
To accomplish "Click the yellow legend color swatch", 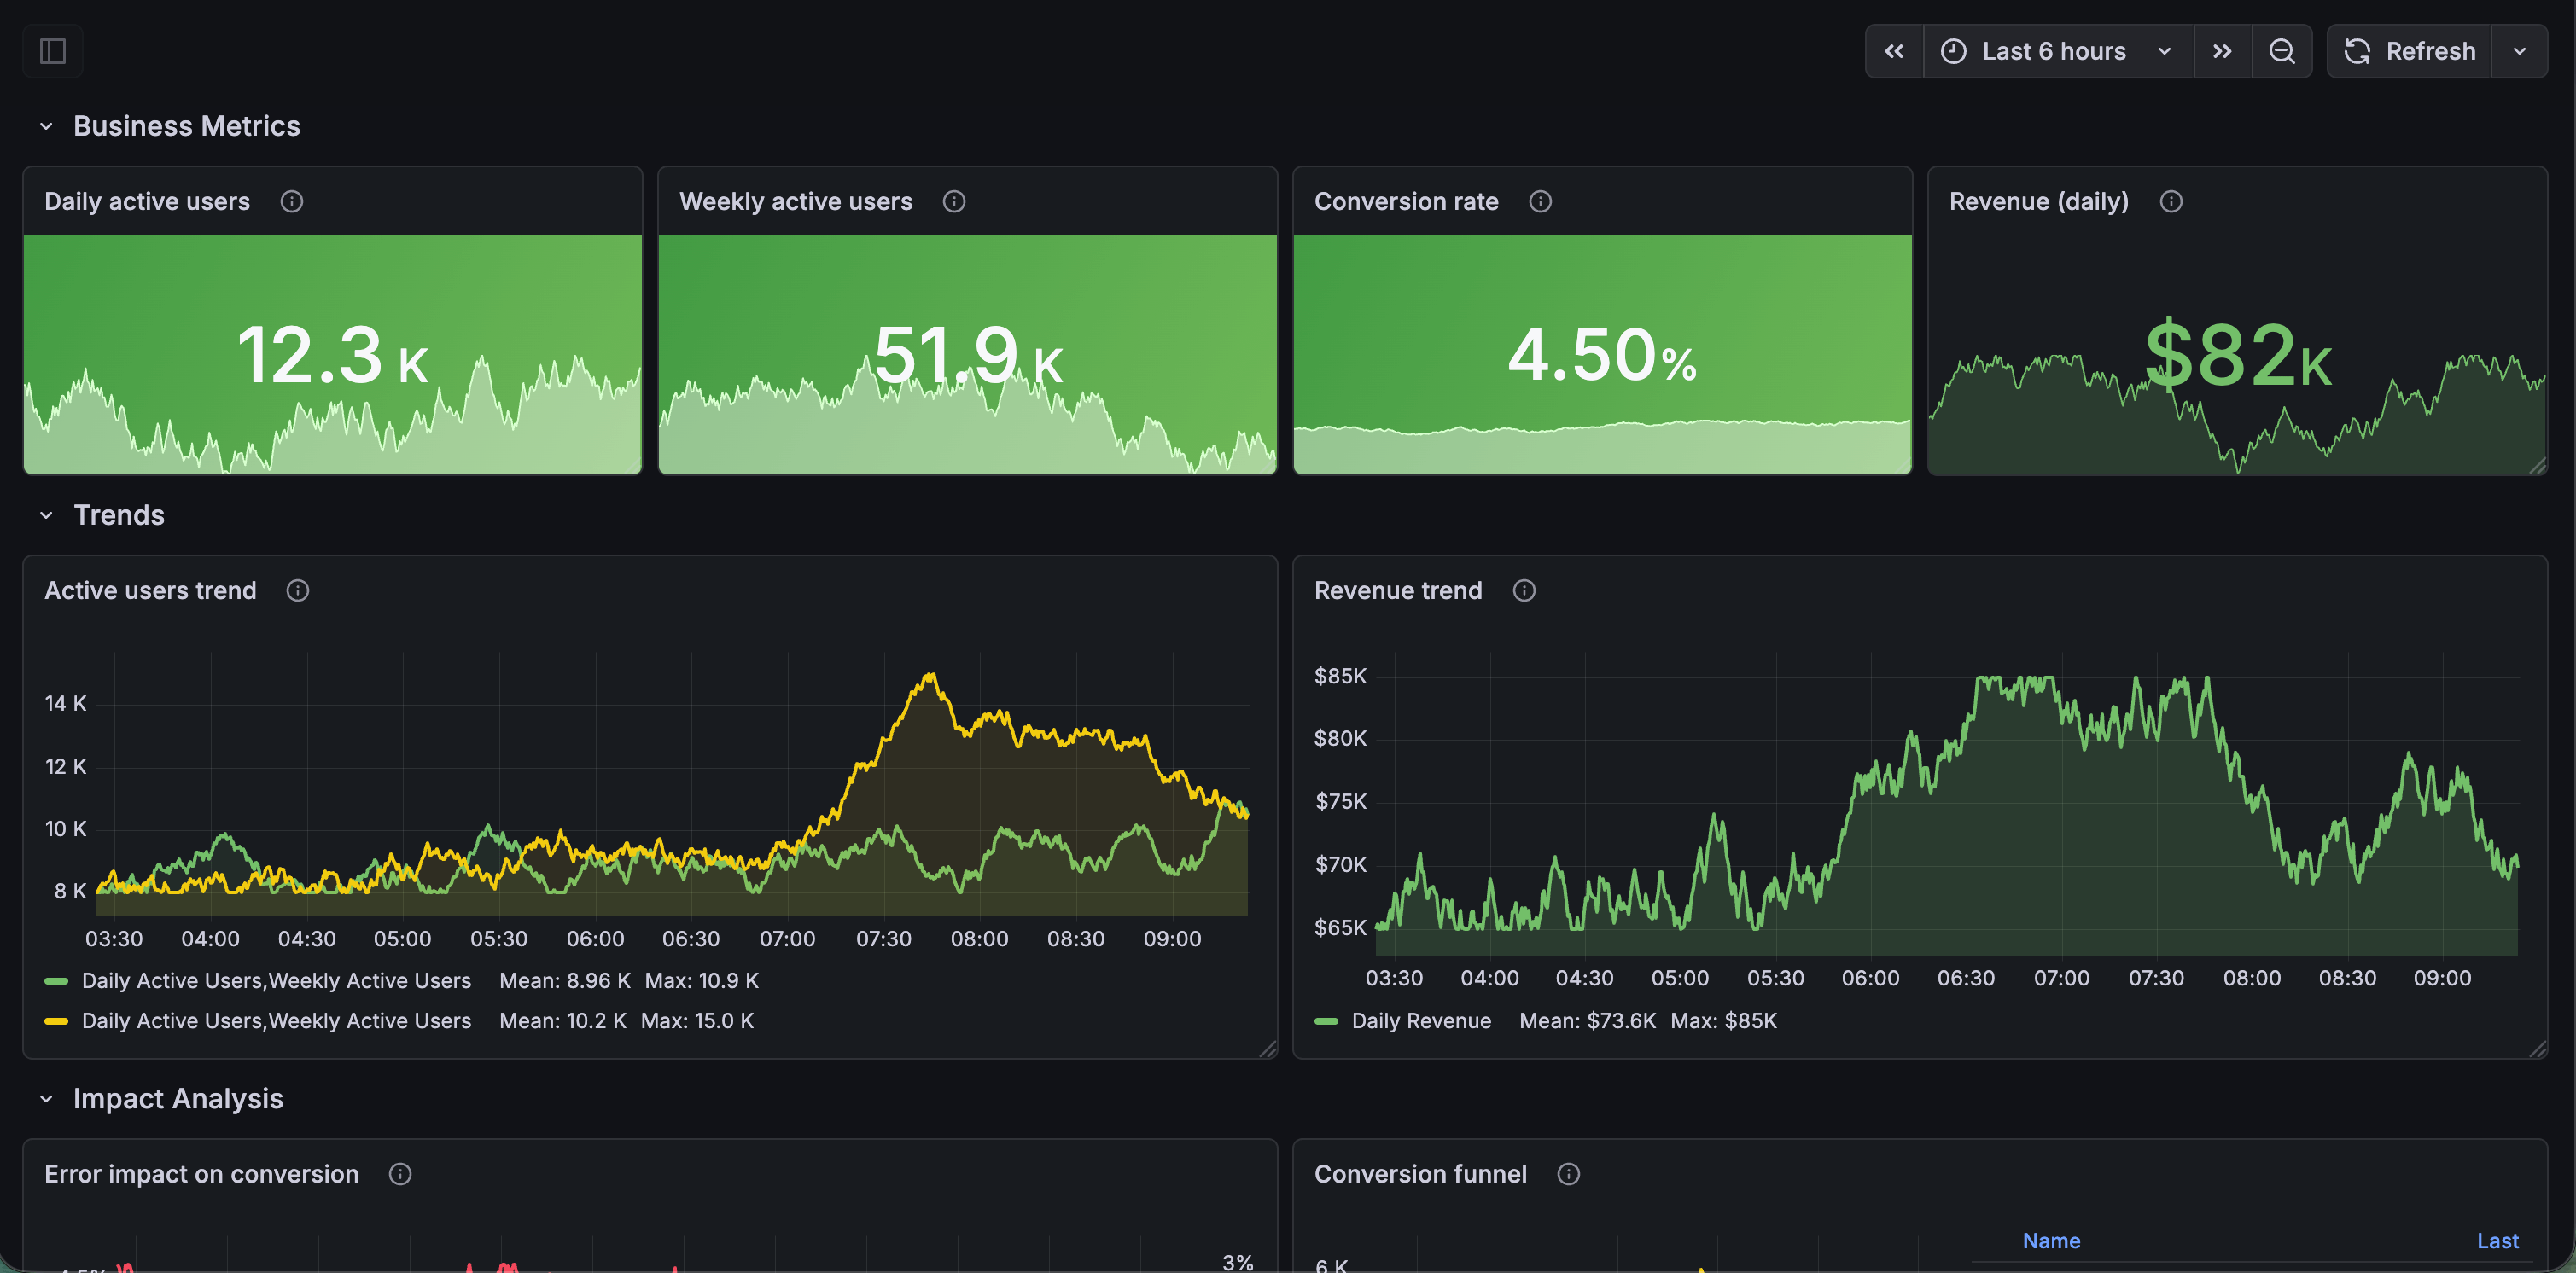I will click(56, 1020).
